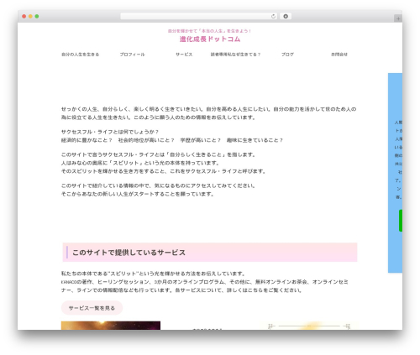Click the round icon right of address bar
The height and width of the screenshot is (355, 420).
click(x=286, y=16)
